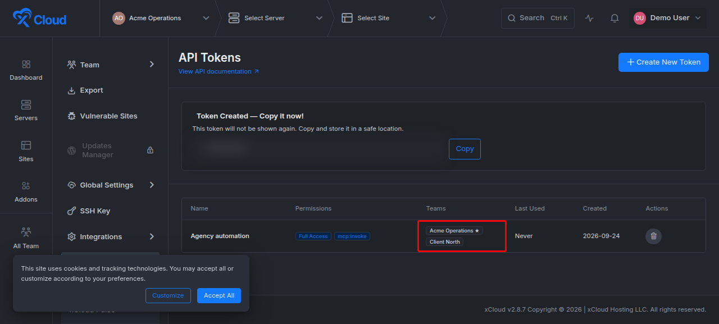Click the Select Server stack icon

coord(234,18)
